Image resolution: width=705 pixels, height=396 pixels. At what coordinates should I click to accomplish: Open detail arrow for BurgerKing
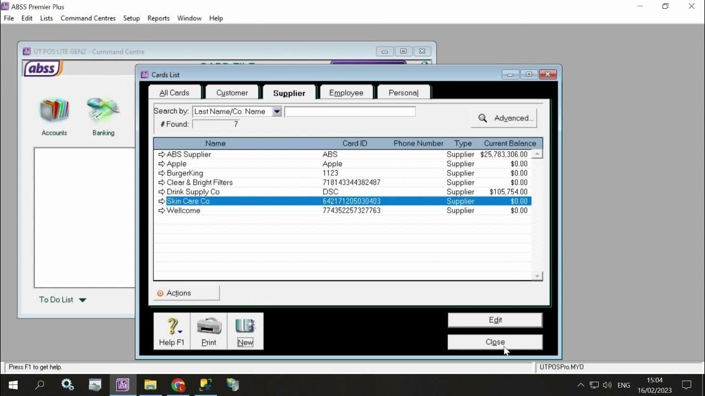(x=161, y=173)
